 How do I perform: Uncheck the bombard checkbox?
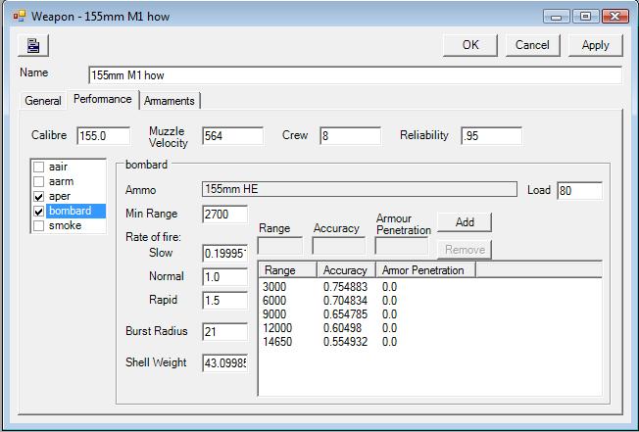(39, 212)
